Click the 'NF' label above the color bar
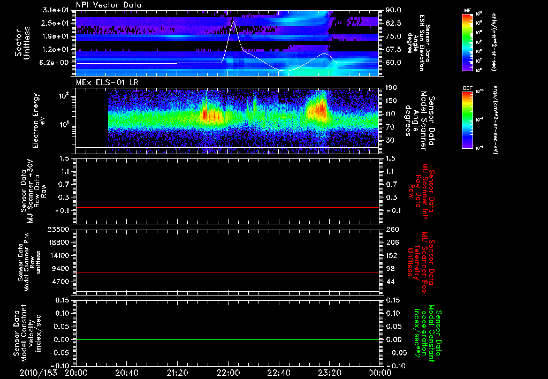 coord(468,11)
